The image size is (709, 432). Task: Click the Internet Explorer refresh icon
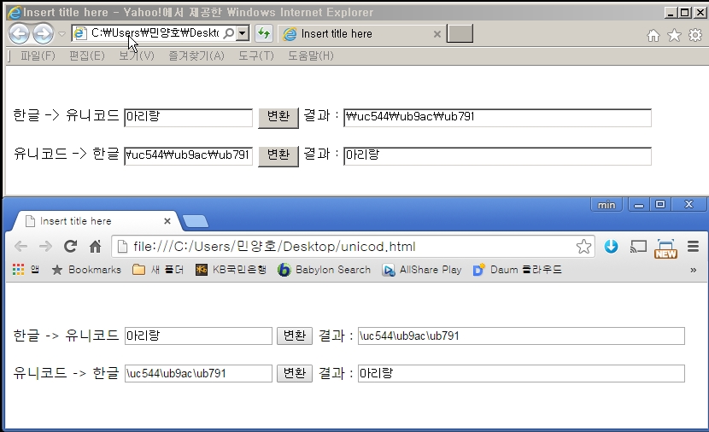264,34
